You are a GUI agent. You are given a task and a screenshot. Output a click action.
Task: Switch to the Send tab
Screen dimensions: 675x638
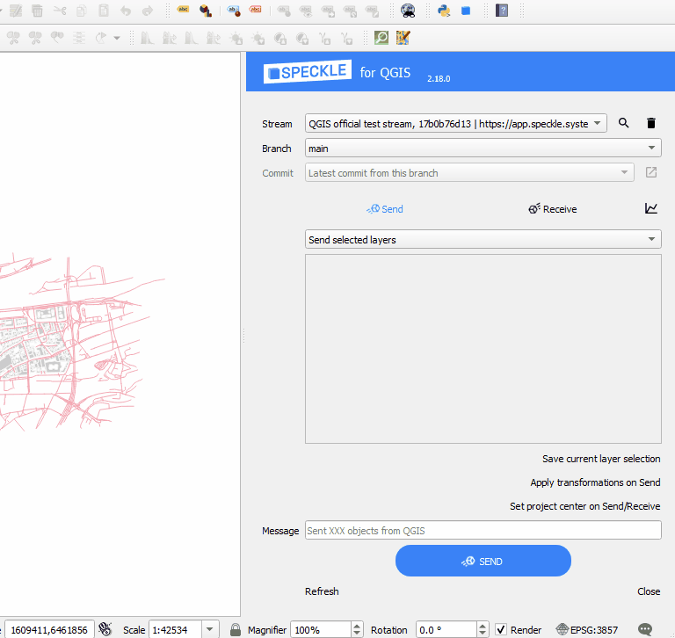(384, 209)
